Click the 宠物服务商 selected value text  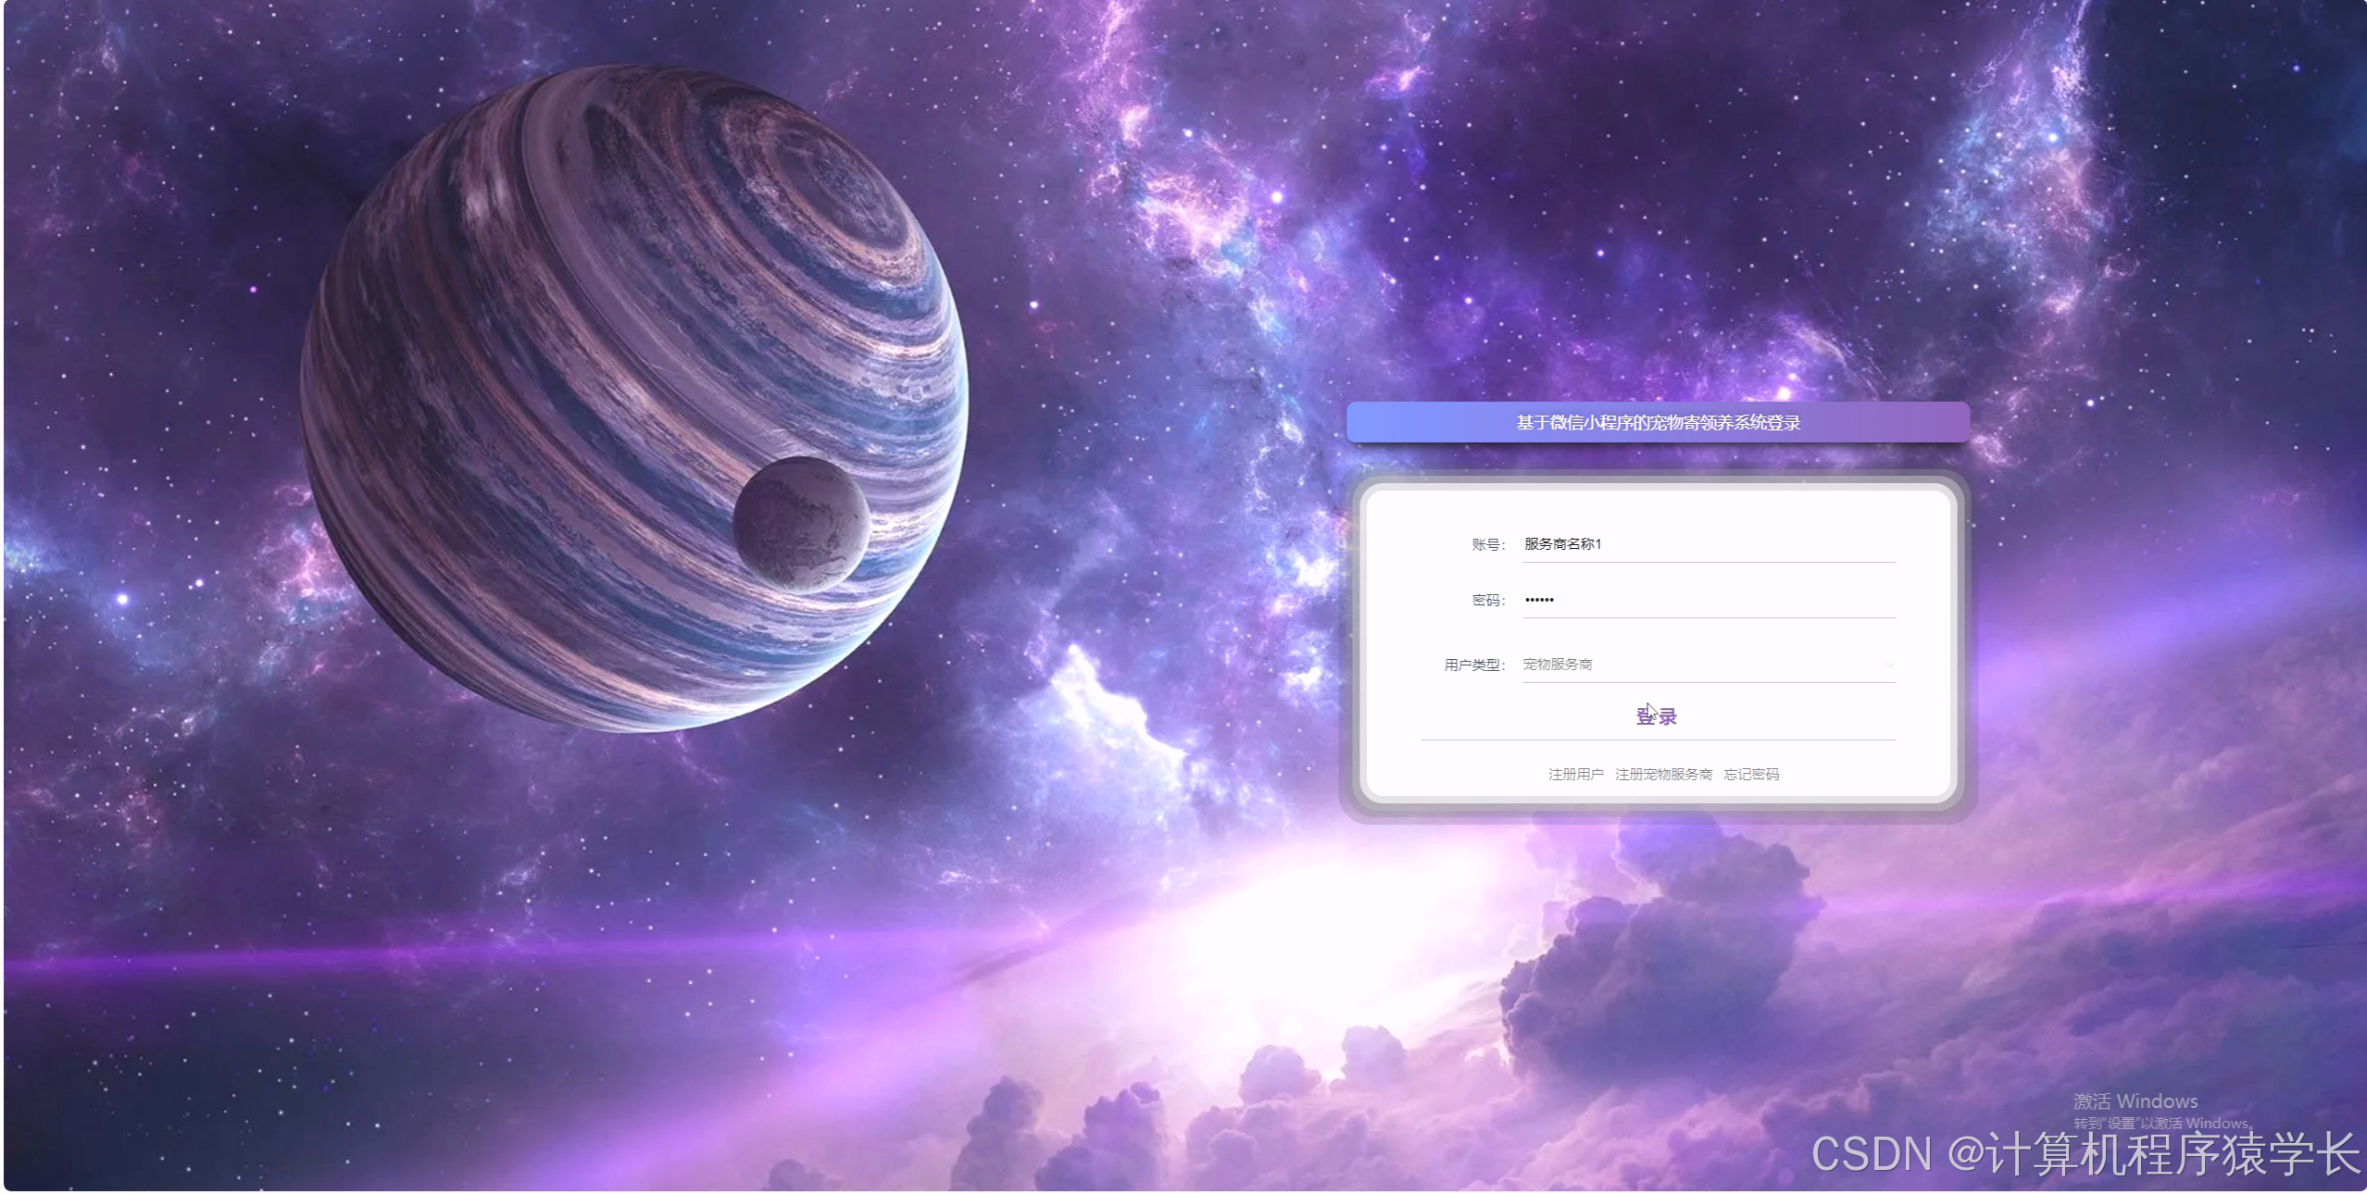[x=1558, y=665]
